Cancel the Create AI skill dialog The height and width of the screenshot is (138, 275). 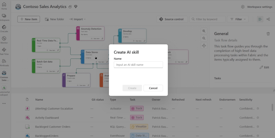153,88
